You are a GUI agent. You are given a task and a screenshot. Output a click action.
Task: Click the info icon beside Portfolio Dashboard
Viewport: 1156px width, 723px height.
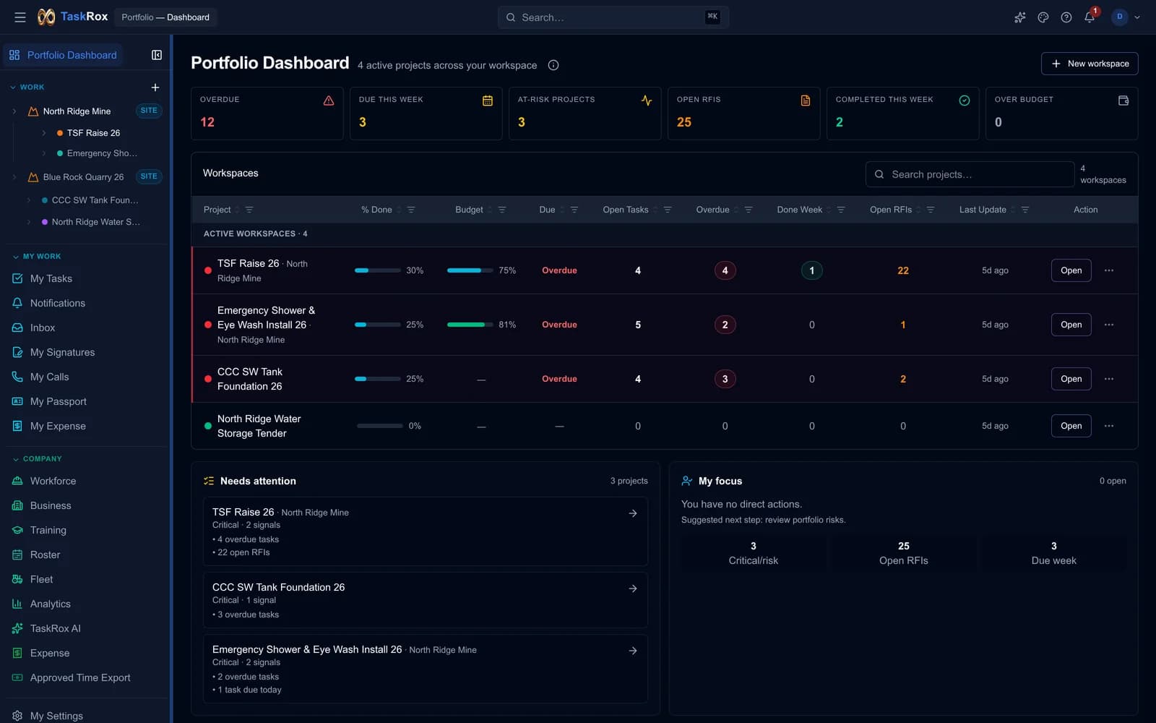click(553, 65)
